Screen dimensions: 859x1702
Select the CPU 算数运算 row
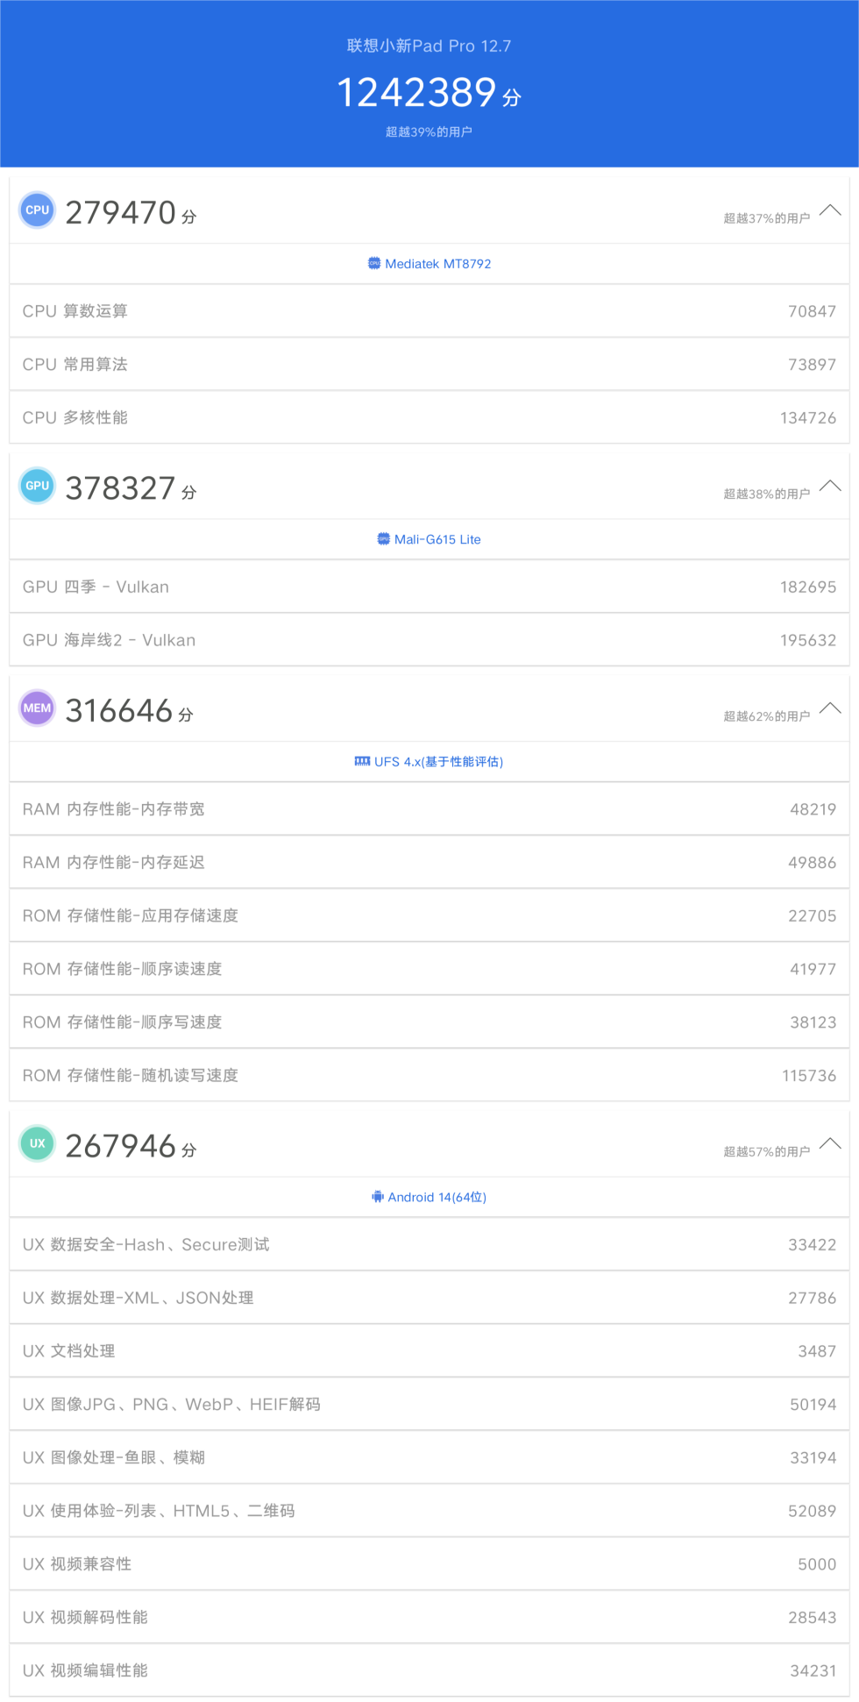[429, 311]
